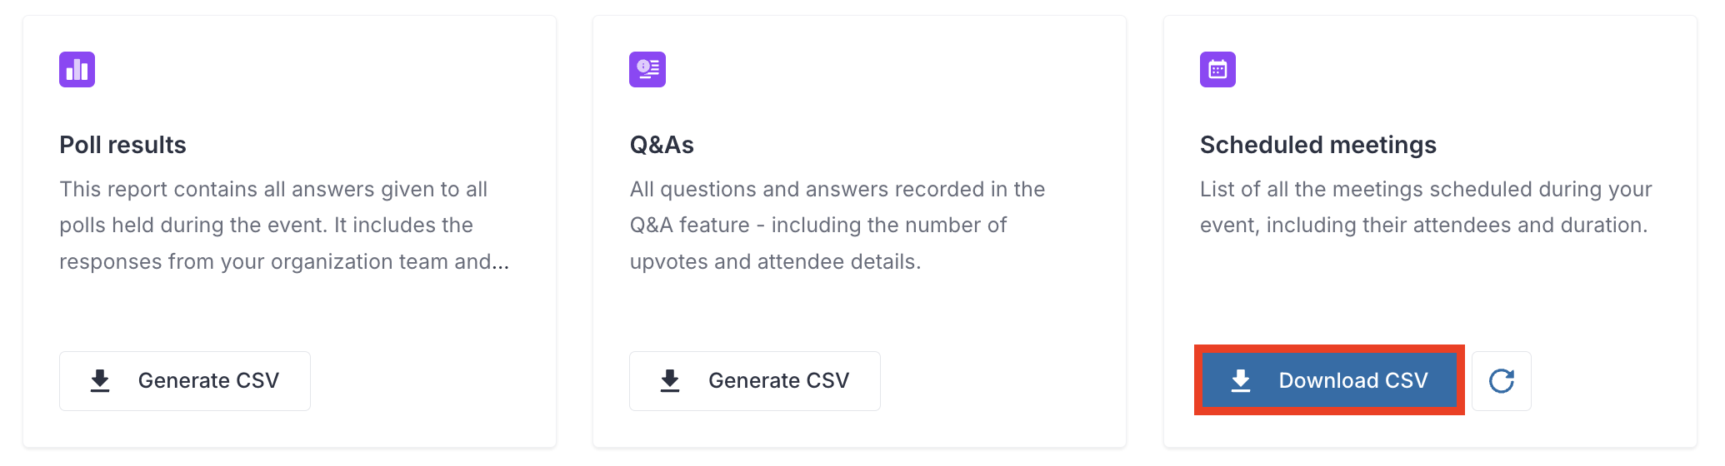The height and width of the screenshot is (466, 1725).
Task: Generate CSV for Q&As report
Action: pos(755,381)
